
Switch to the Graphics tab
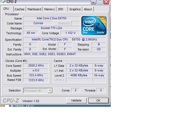[75, 9]
